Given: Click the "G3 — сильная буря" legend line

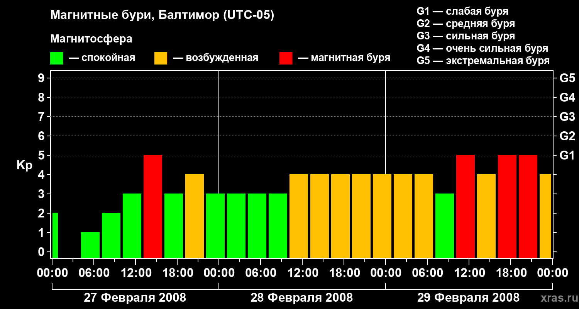Looking at the screenshot, I should tap(466, 36).
